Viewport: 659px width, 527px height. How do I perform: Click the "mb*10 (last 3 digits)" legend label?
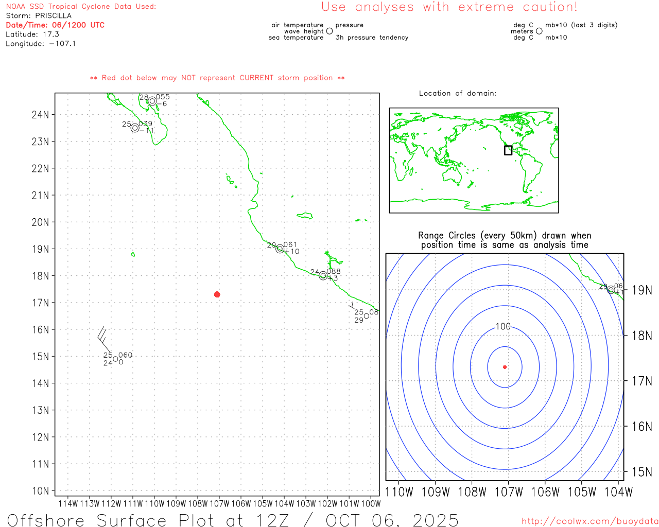[581, 25]
